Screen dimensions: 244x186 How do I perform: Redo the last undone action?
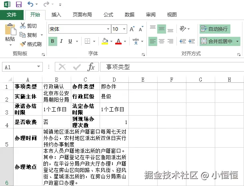click(x=46, y=4)
